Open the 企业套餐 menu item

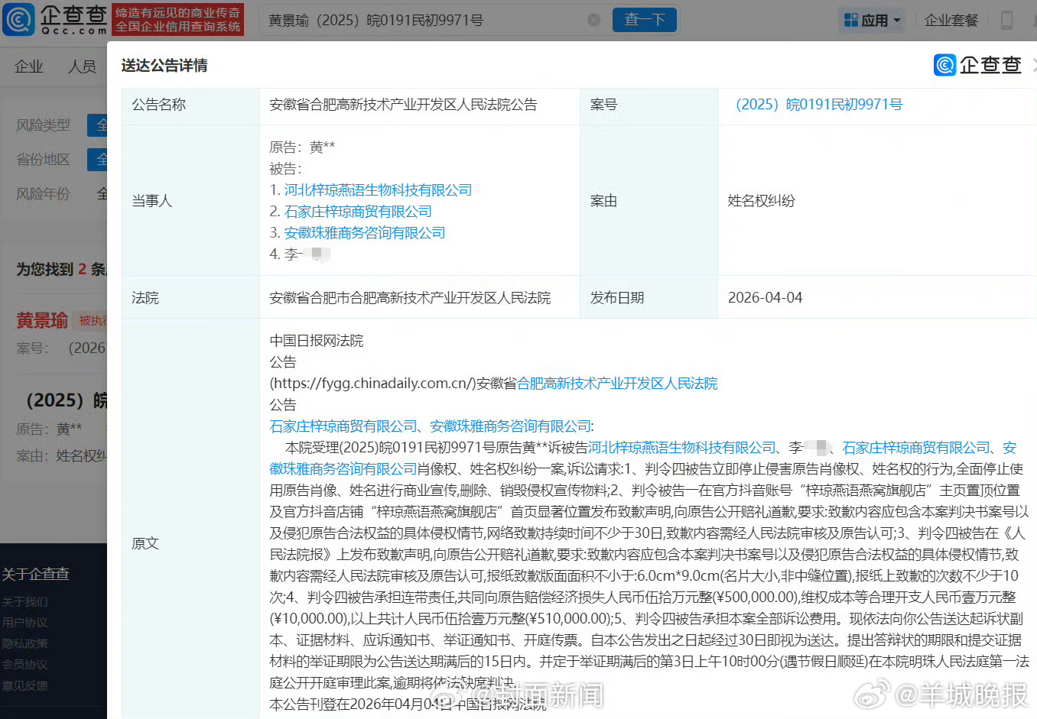click(951, 21)
